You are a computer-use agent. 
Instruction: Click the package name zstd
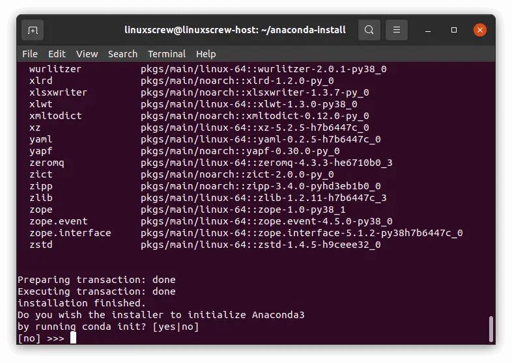[41, 245]
